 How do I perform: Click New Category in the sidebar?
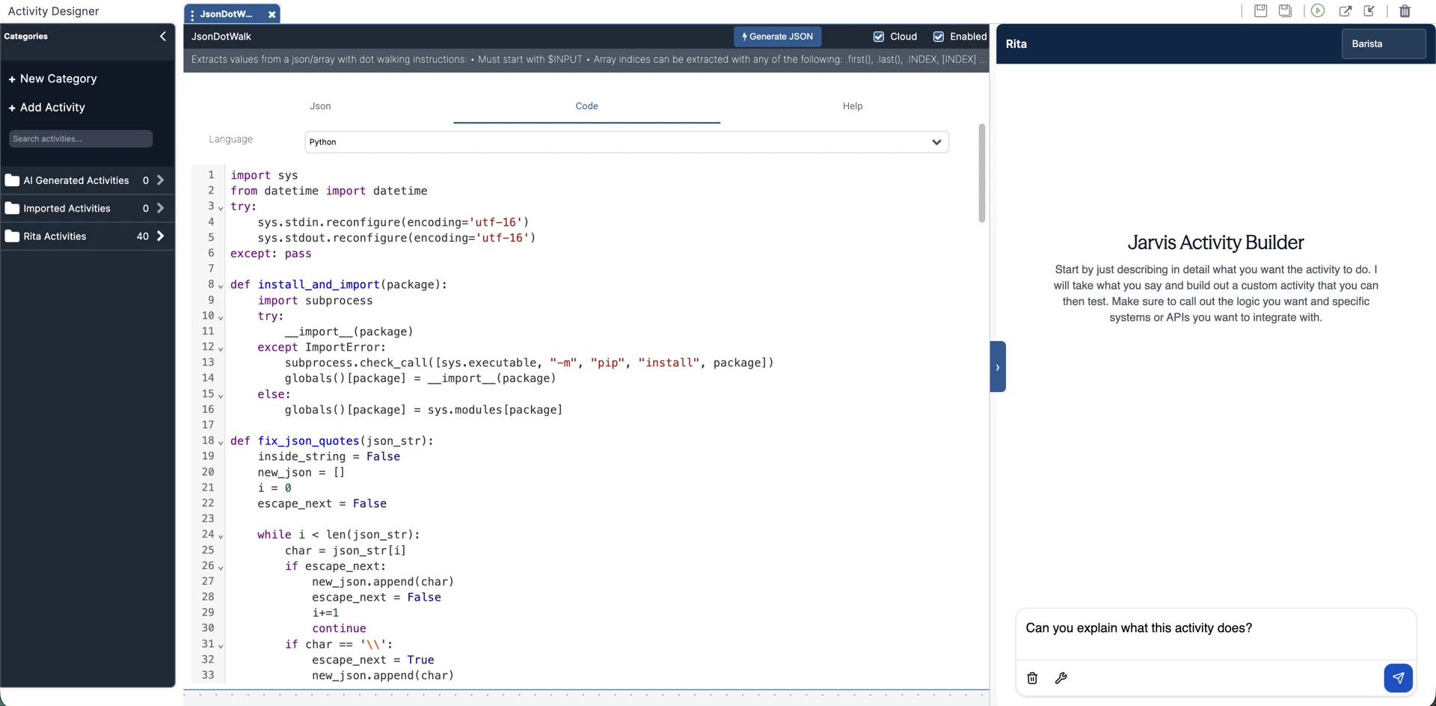(58, 79)
